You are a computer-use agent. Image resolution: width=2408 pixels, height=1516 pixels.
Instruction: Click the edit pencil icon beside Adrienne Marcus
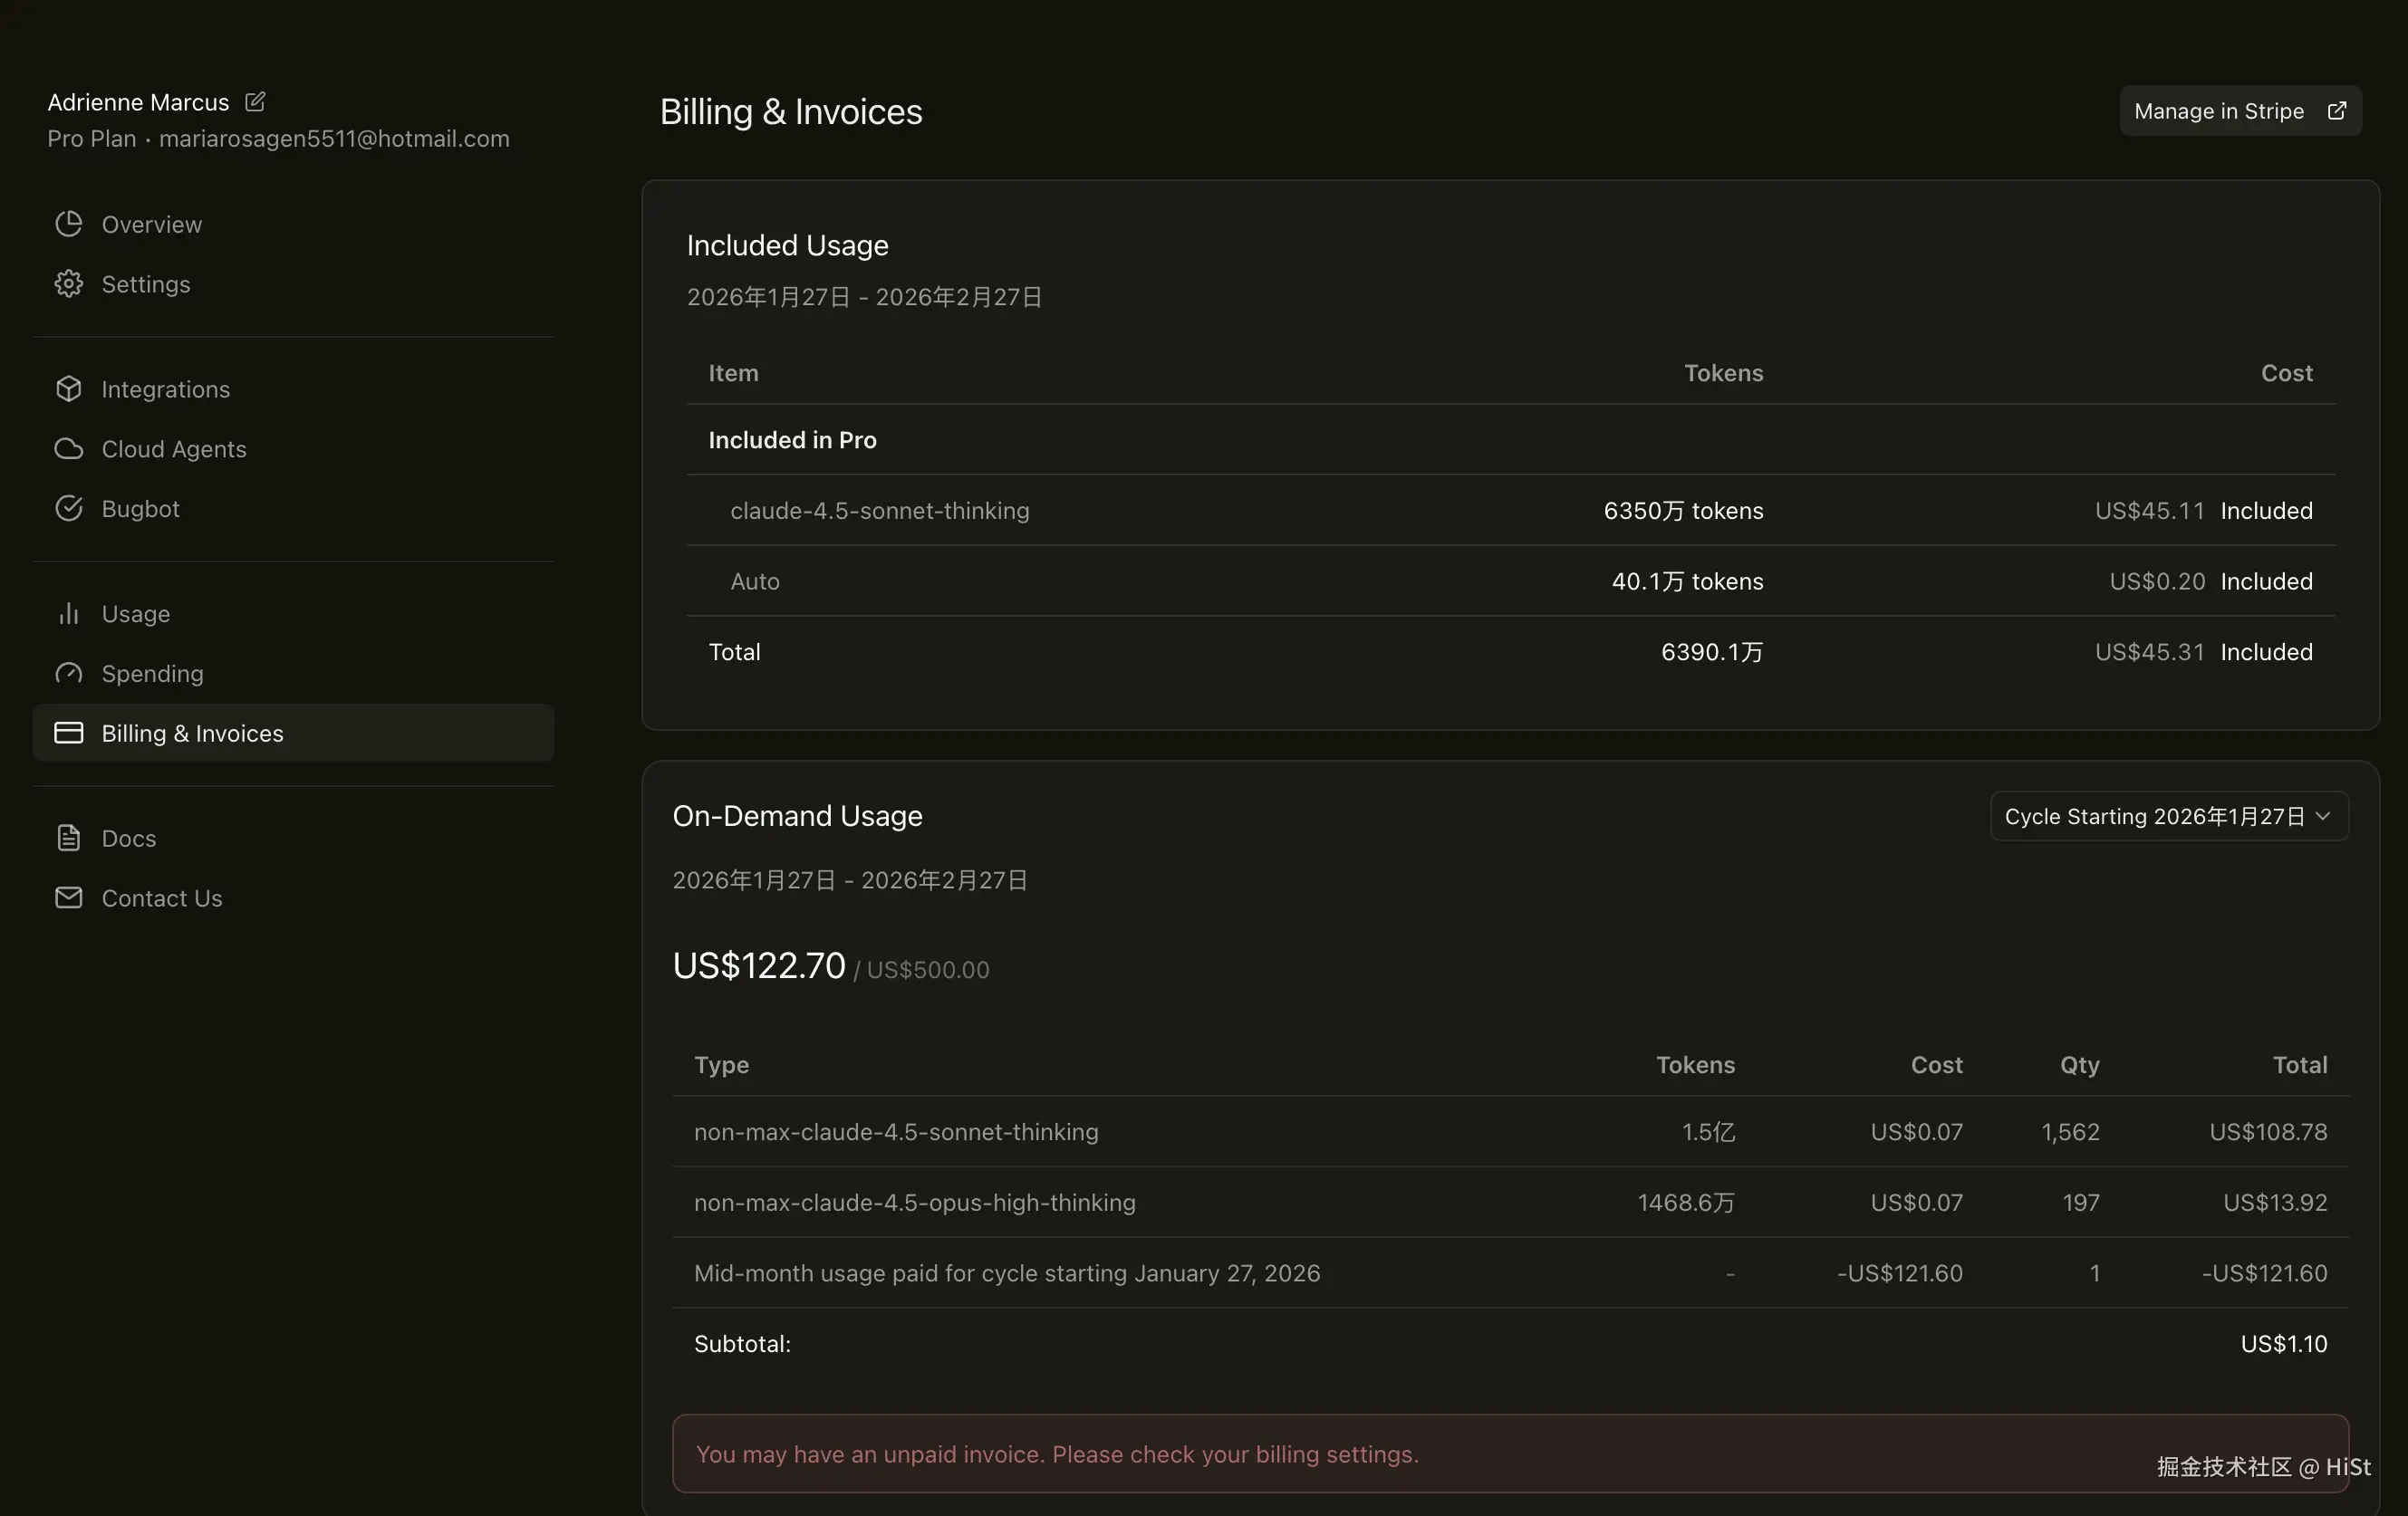[x=255, y=102]
